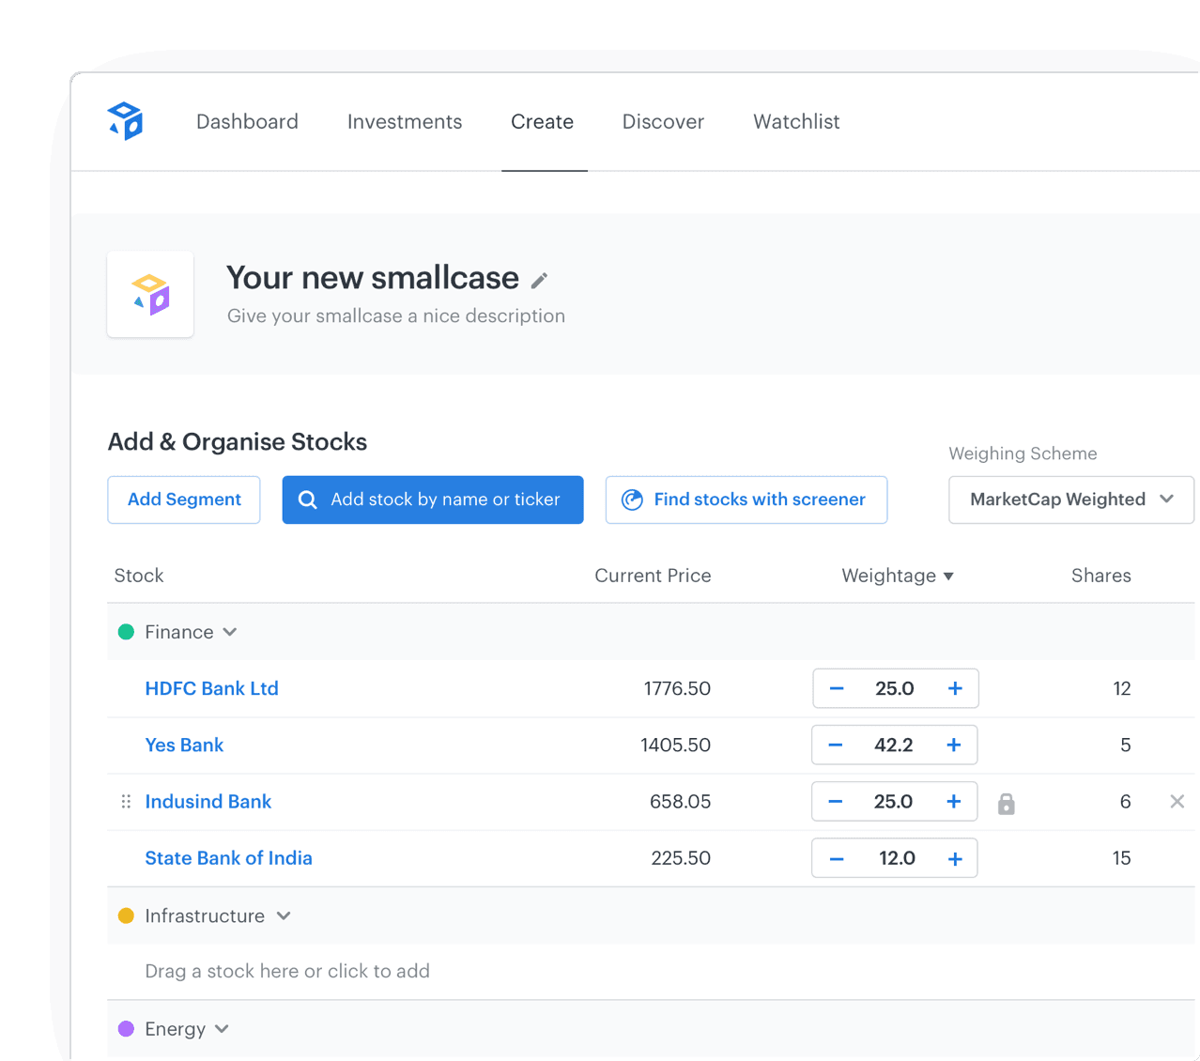Collapse the Finance segment

coord(230,632)
